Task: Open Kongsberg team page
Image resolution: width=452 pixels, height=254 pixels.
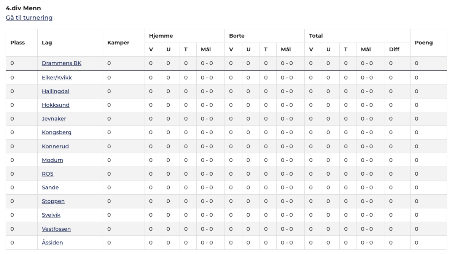Action: (56, 132)
